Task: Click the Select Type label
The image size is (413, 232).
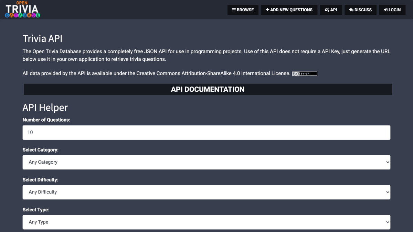Action: click(36, 210)
